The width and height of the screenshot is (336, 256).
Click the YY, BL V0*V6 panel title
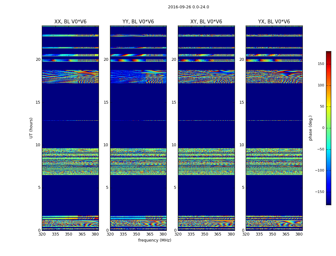tap(138, 22)
